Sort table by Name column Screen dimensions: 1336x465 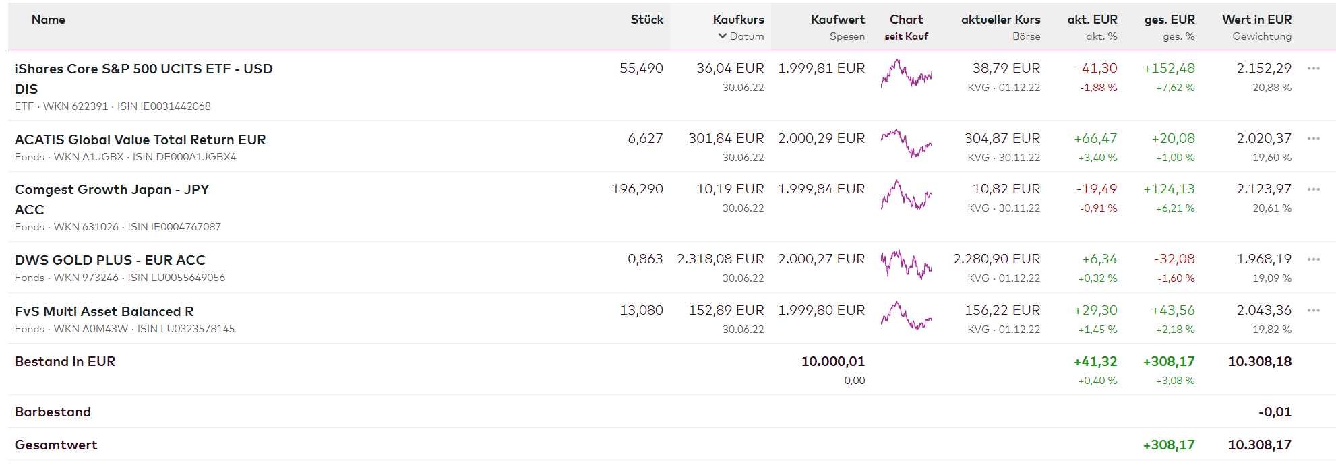pos(49,20)
